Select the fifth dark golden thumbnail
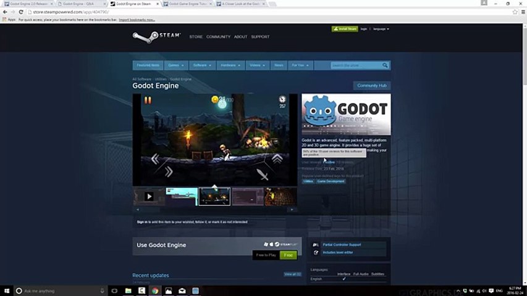Viewport: 527px width, 296px height. coord(280,197)
